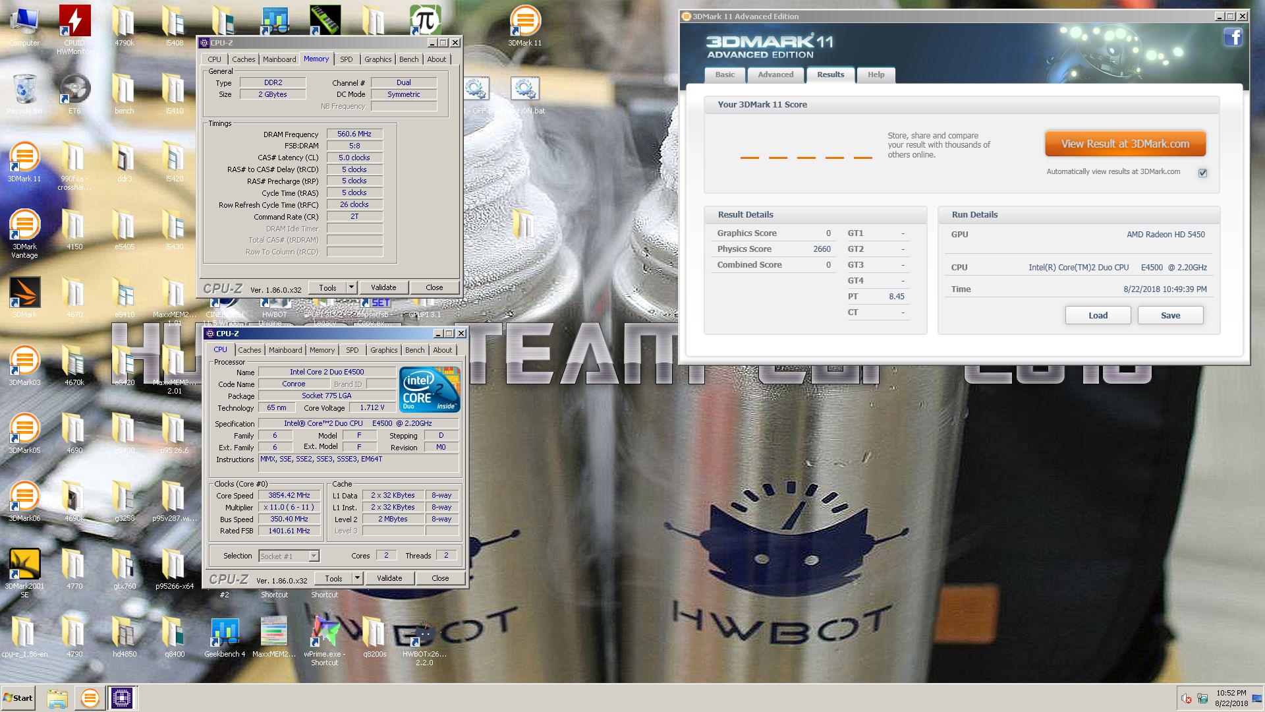Click the Load button in Run Details
1265x712 pixels.
pyautogui.click(x=1098, y=315)
